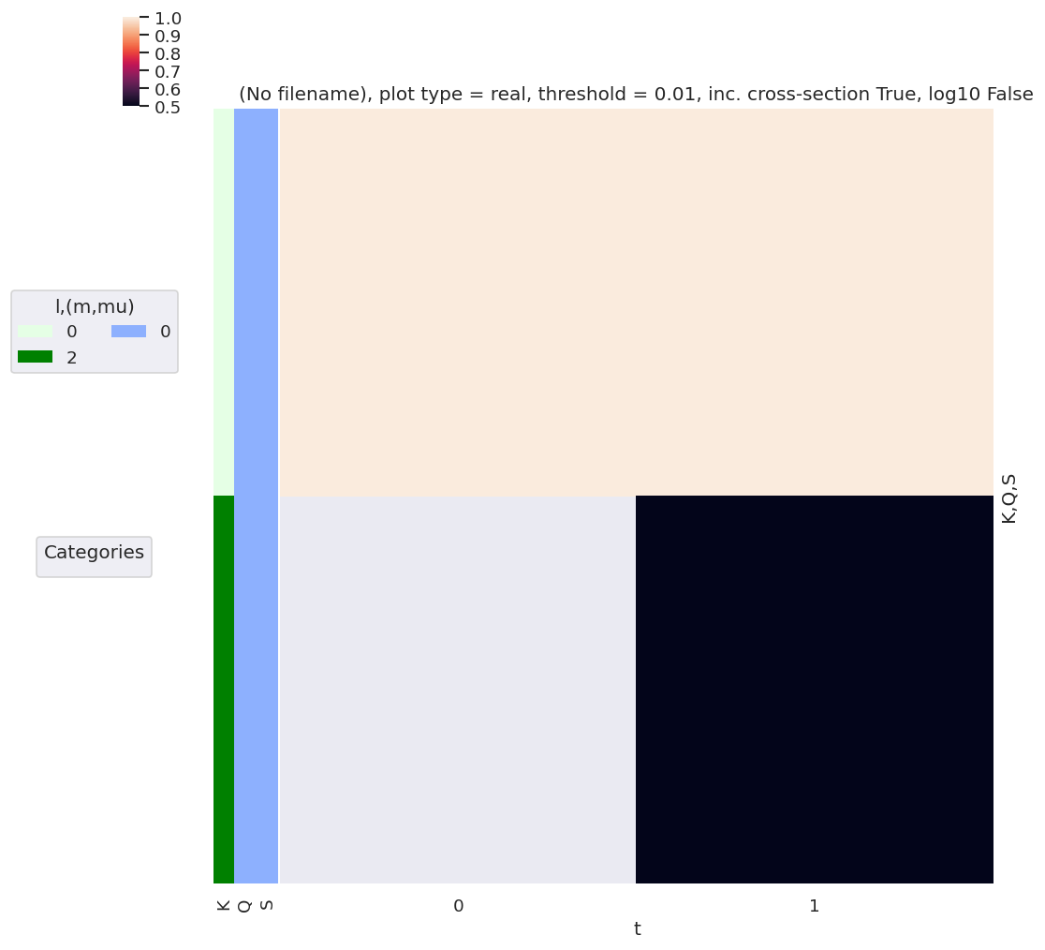
Task: Click the top peach heatmap cell at t=0
Action: pyautogui.click(x=457, y=302)
